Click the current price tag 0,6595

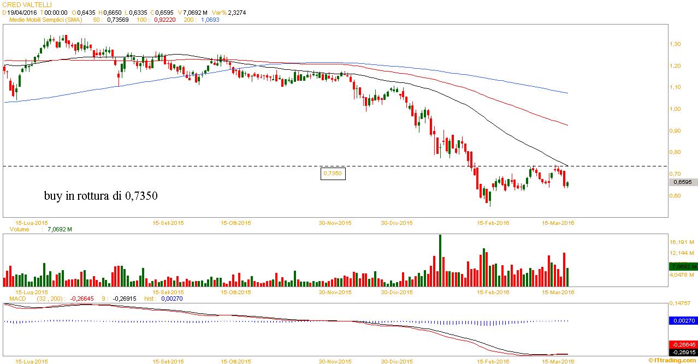[683, 182]
